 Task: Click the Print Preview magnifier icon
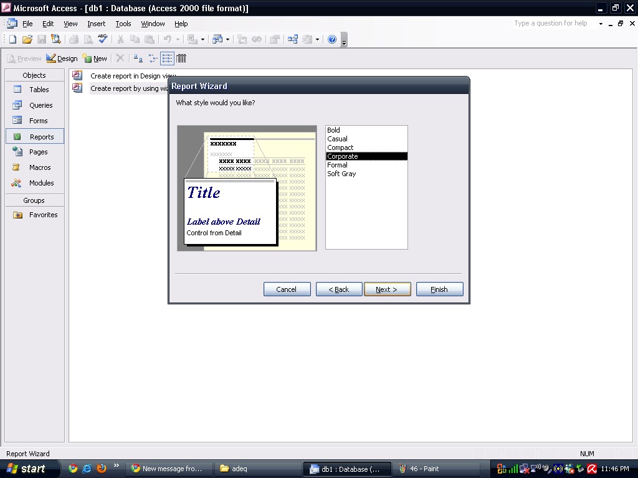click(x=88, y=39)
